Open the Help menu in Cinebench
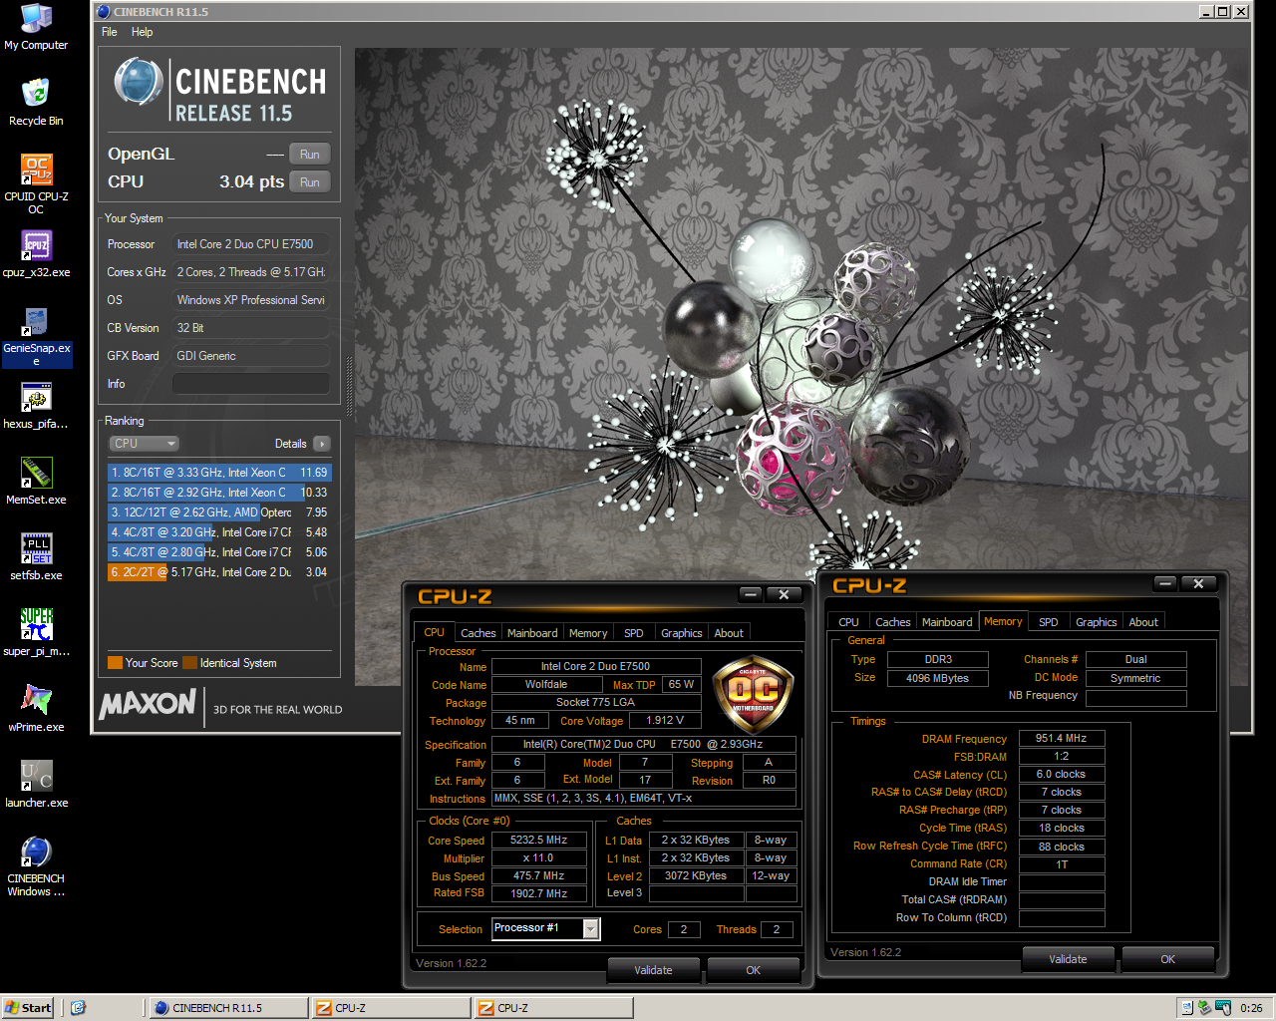Screen dimensions: 1276x1021 coord(143,32)
